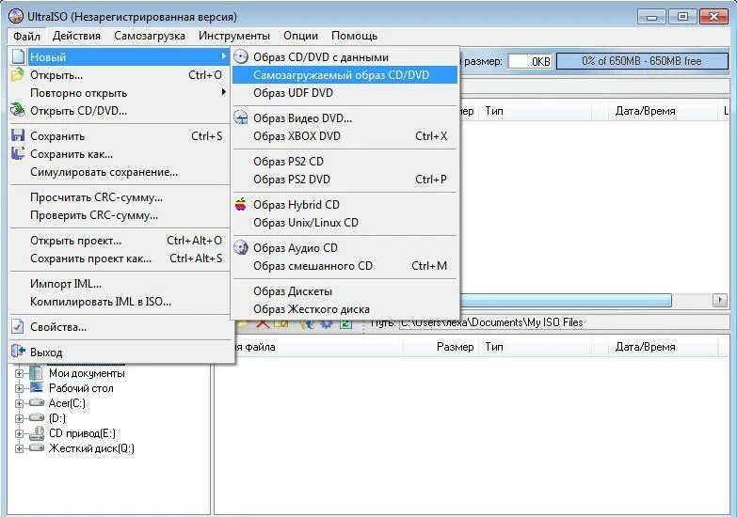Open the Действия menu

point(76,36)
